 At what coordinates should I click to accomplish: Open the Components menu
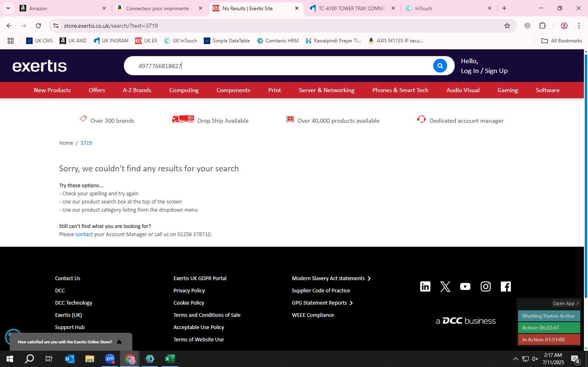(x=233, y=90)
